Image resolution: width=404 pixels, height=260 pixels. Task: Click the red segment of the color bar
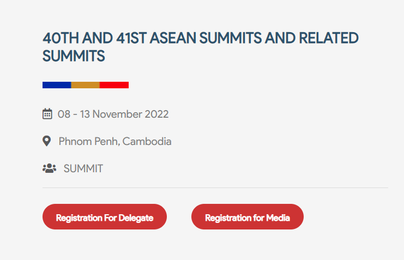(x=114, y=85)
